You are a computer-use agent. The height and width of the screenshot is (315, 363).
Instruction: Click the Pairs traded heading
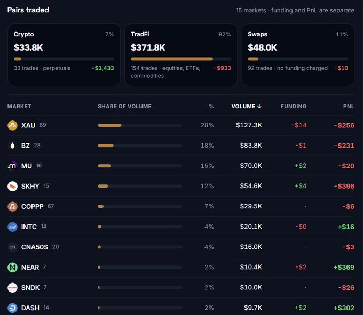pyautogui.click(x=28, y=10)
